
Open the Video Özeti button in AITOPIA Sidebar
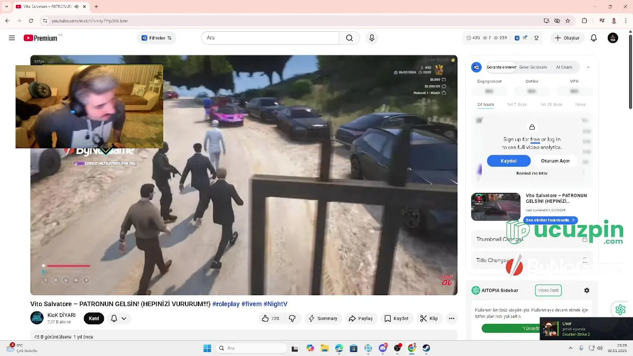click(548, 290)
